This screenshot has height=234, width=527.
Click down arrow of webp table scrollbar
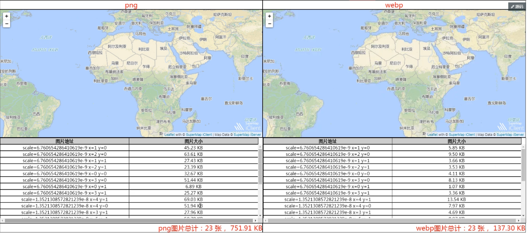coord(524,215)
